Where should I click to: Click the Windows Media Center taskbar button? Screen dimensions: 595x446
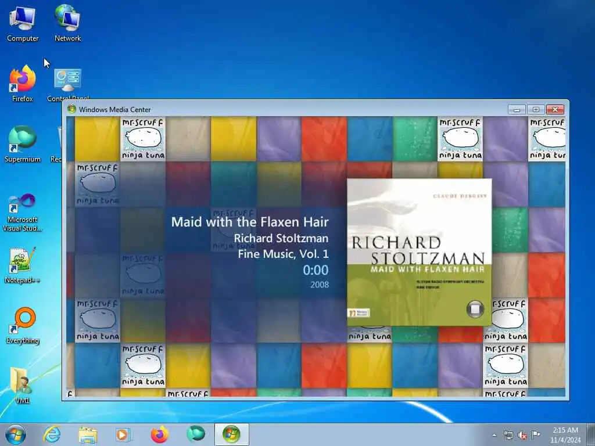click(231, 434)
